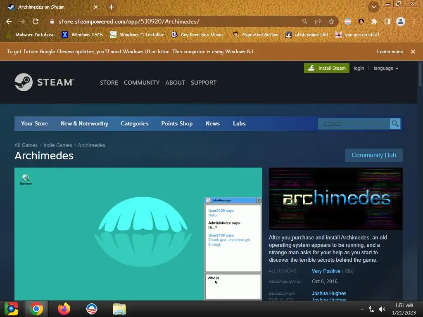Screen dimensions: 423x317
Task: Close the Archimedes on Steam tab
Action: [x=96, y=7]
